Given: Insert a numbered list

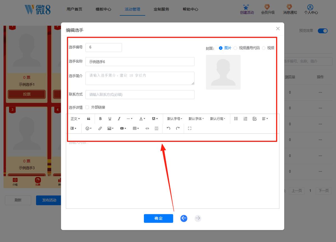Looking at the screenshot, I should [x=245, y=119].
